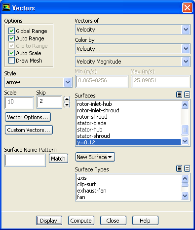Image resolution: width=195 pixels, height=230 pixels.
Task: Toggle the Clip to Range checkbox
Action: coord(11,46)
